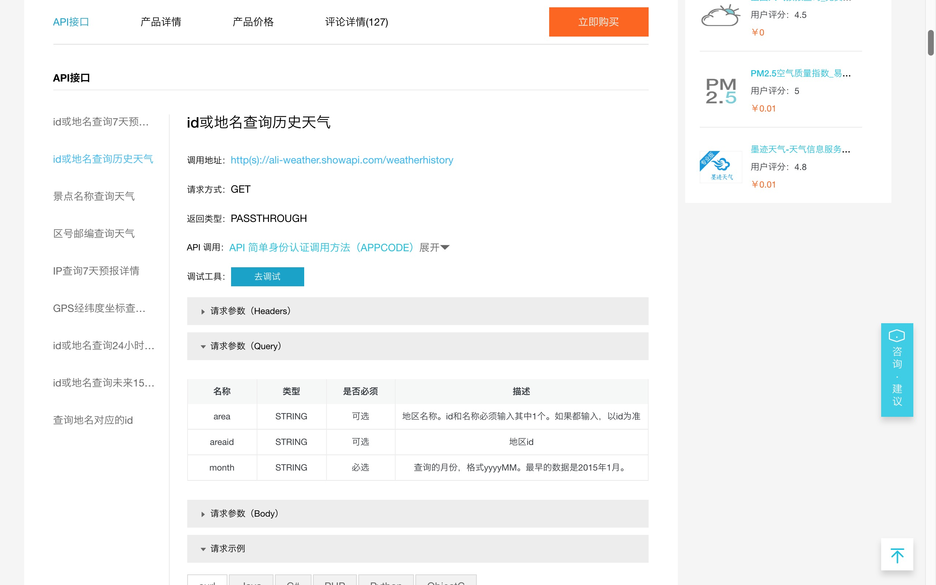Click the back-to-top arrow button
The height and width of the screenshot is (585, 936).
[897, 554]
